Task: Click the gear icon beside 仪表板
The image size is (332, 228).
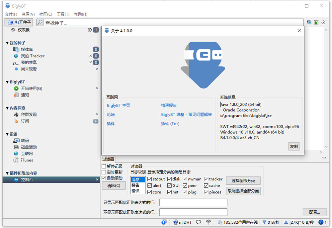Action: [90, 30]
